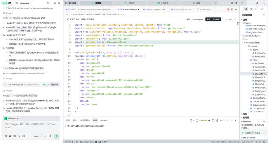This screenshot has width=268, height=143.
Task: Switch to the 编辑器 editor tab
Action: [96, 3]
